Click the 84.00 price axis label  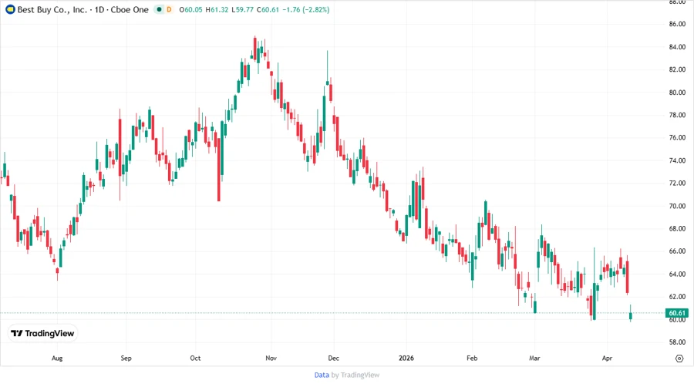coord(677,47)
